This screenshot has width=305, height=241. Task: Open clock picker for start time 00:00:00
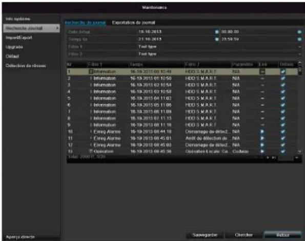pos(299,32)
